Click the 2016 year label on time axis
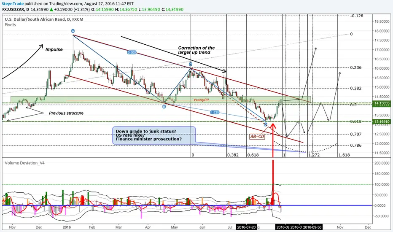 pyautogui.click(x=67, y=227)
